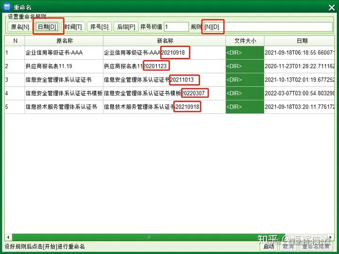Click into the 规则 rule text field

268,27
